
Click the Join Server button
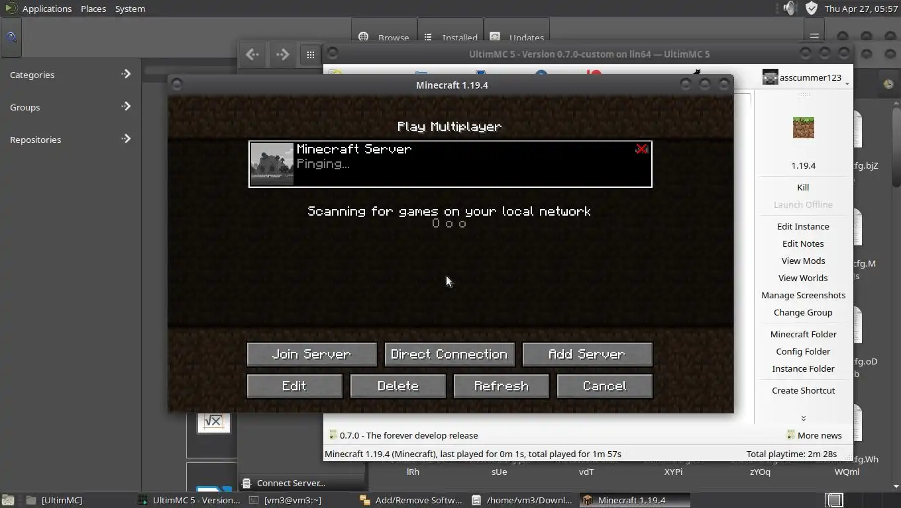[311, 354]
